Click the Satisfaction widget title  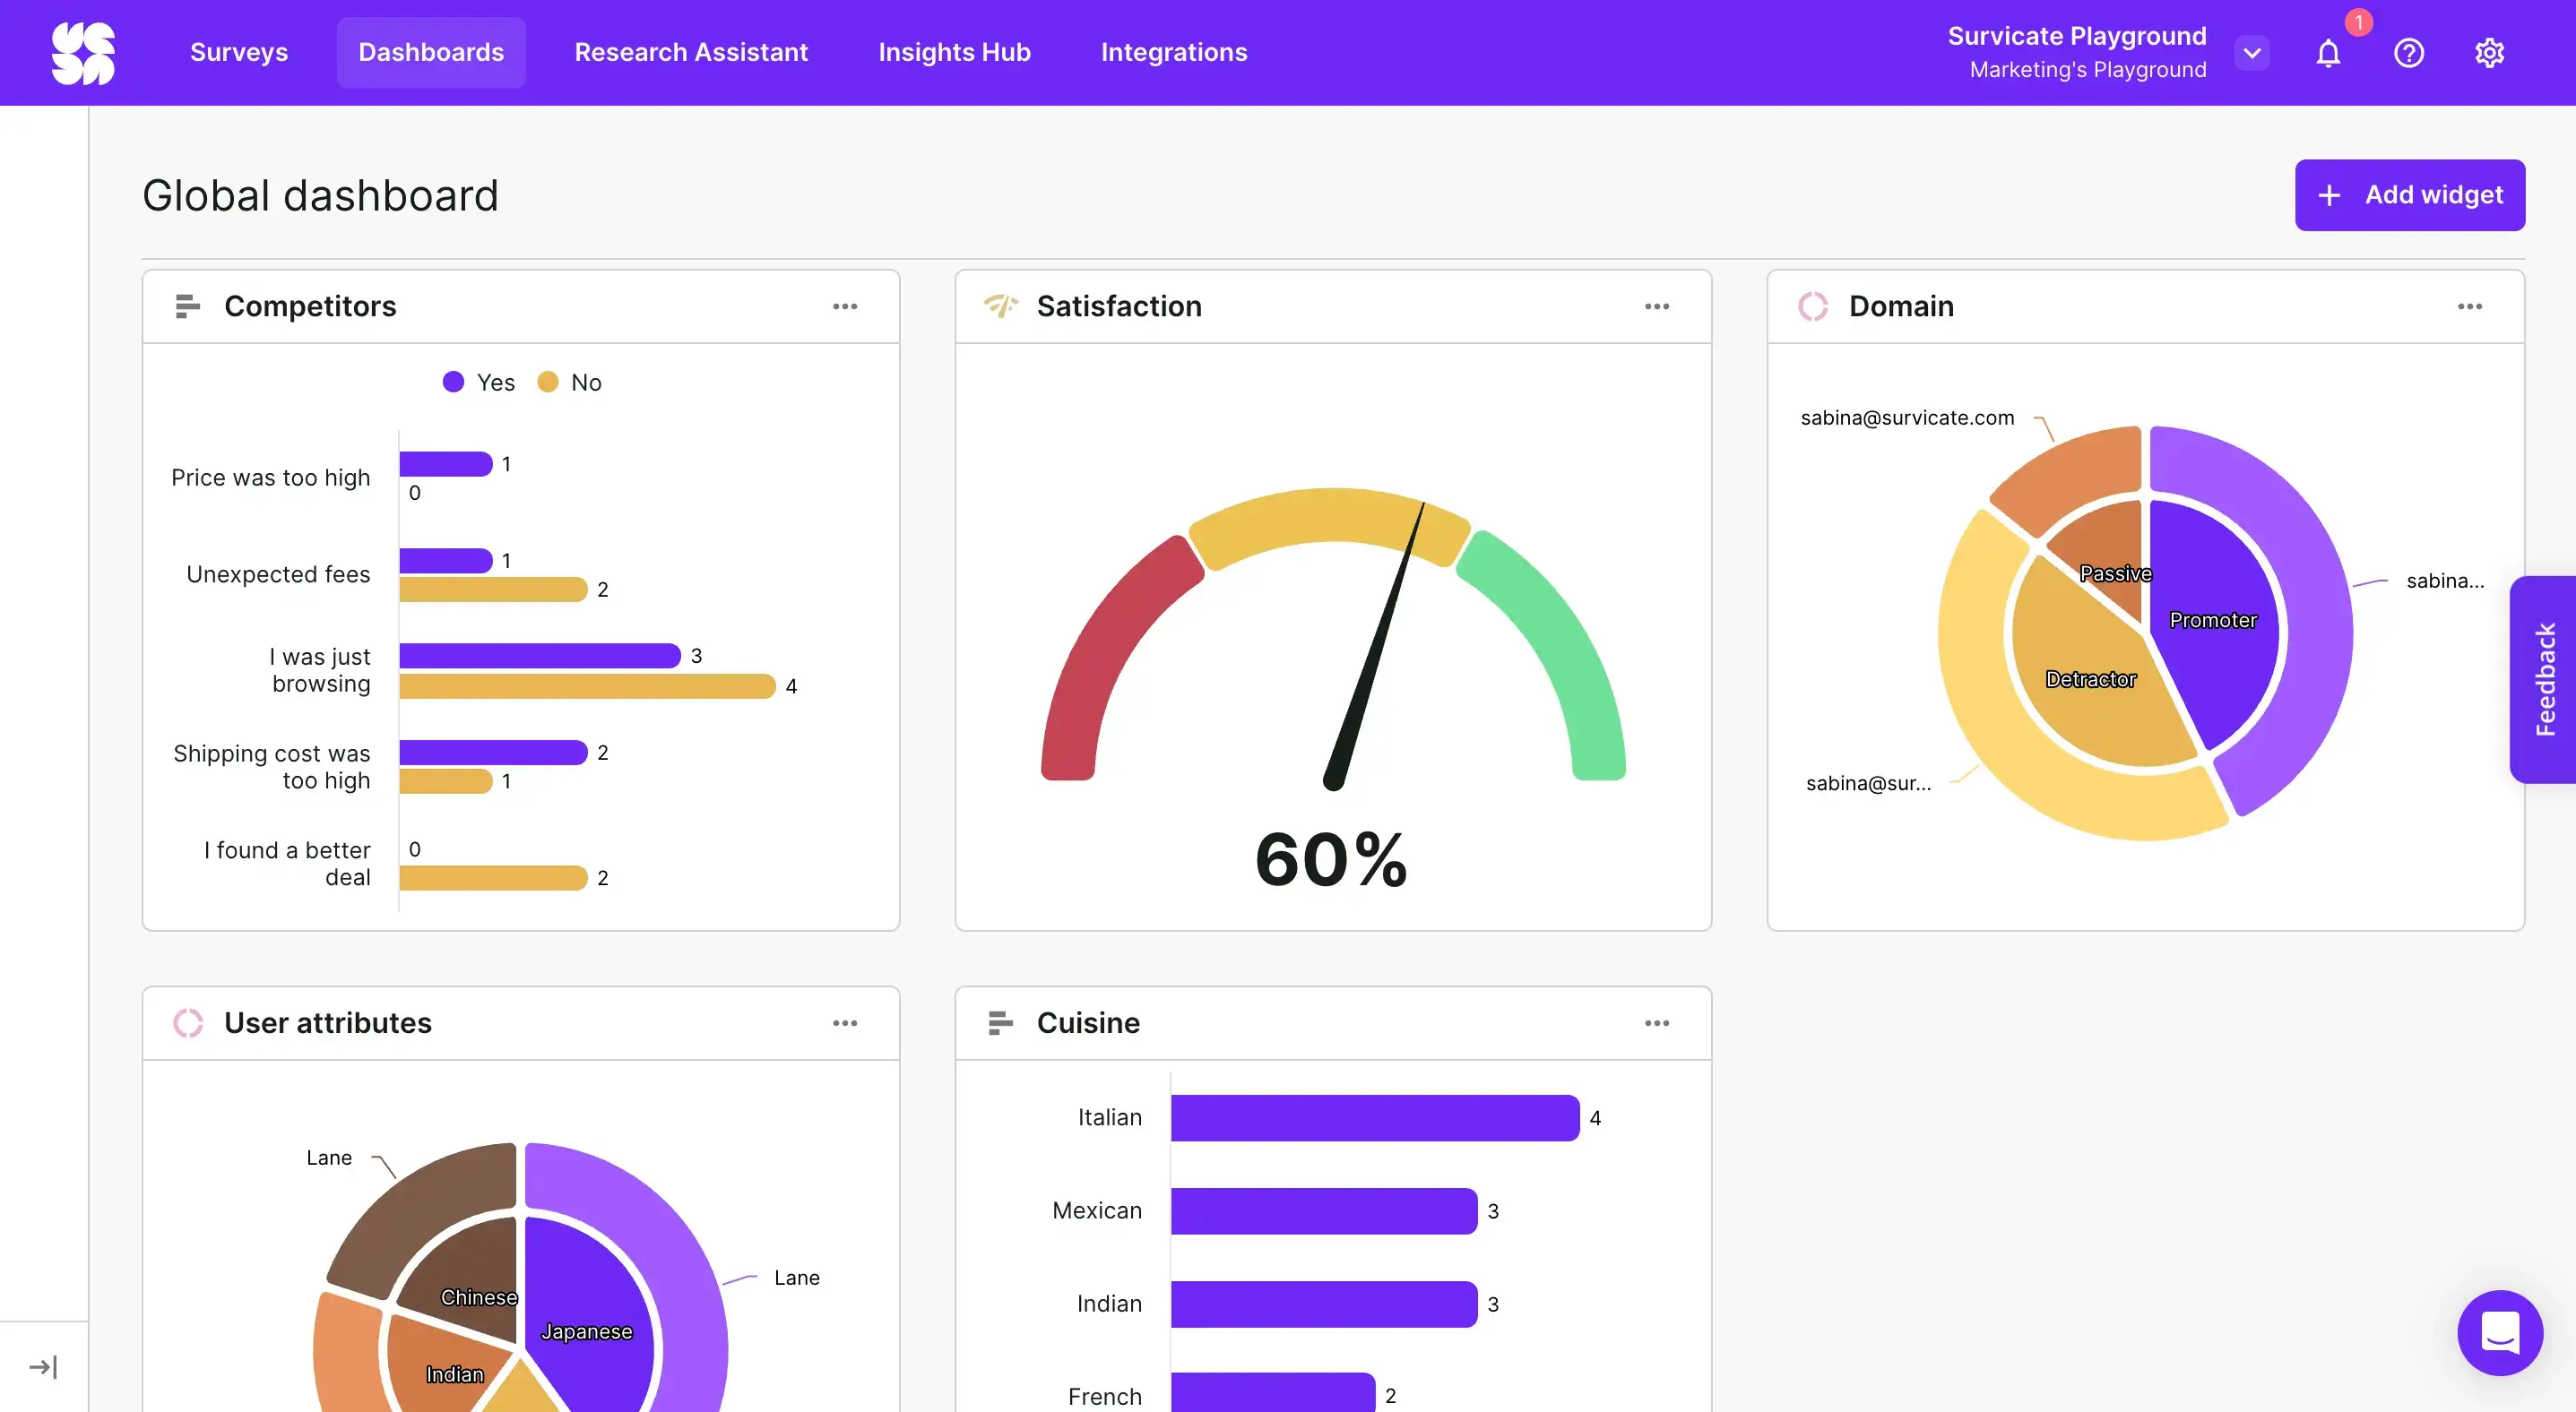[1119, 306]
